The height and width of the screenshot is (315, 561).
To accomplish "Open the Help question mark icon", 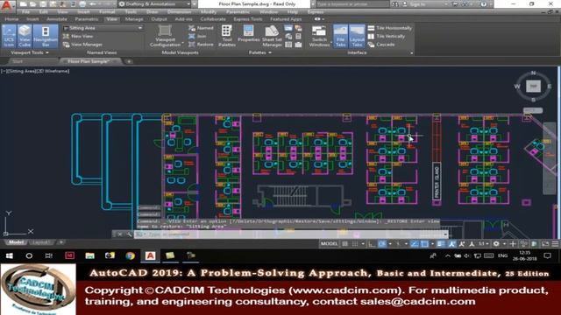I will 483,4.
